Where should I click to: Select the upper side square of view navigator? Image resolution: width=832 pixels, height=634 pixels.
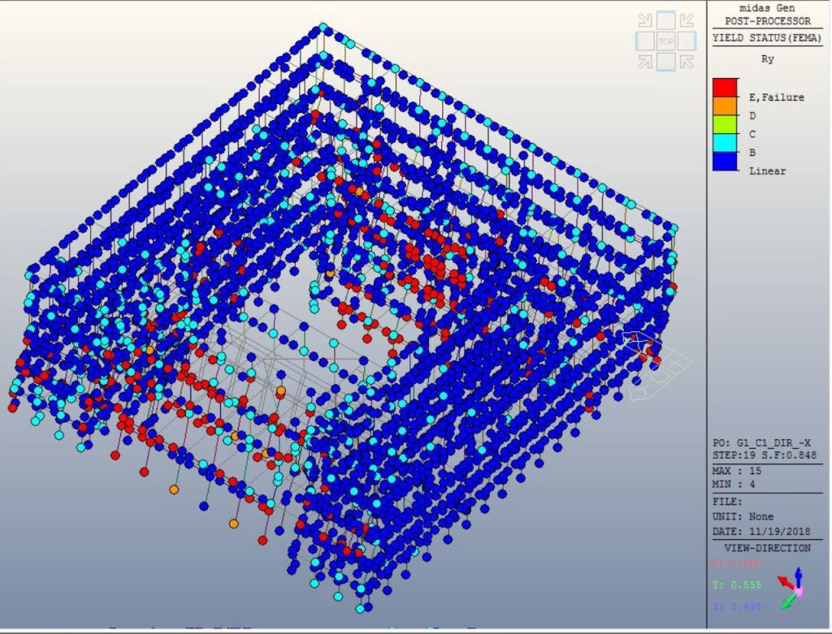pos(665,19)
